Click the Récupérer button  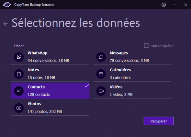coord(159,121)
